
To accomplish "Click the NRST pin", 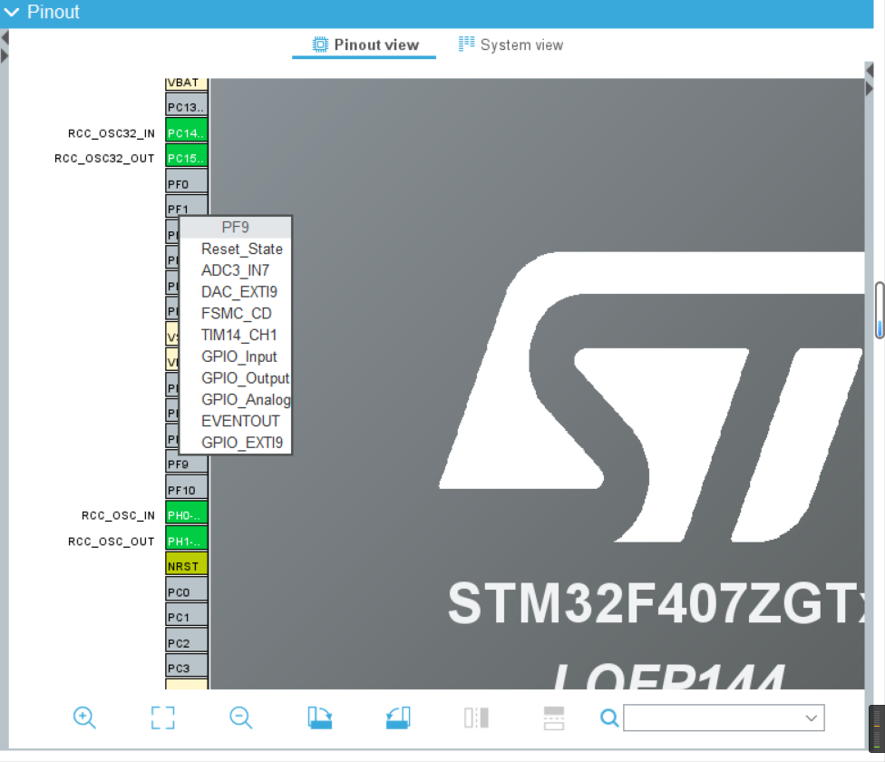I will pyautogui.click(x=187, y=564).
